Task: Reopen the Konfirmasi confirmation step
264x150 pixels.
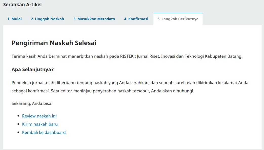Action: pos(136,19)
